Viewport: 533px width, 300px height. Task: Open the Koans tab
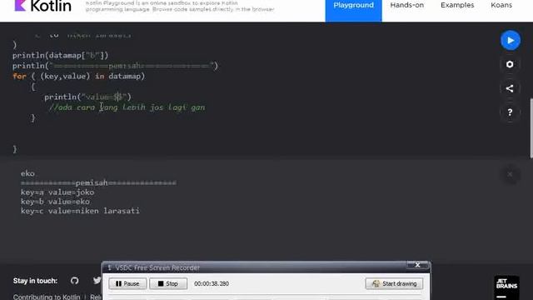tap(501, 6)
